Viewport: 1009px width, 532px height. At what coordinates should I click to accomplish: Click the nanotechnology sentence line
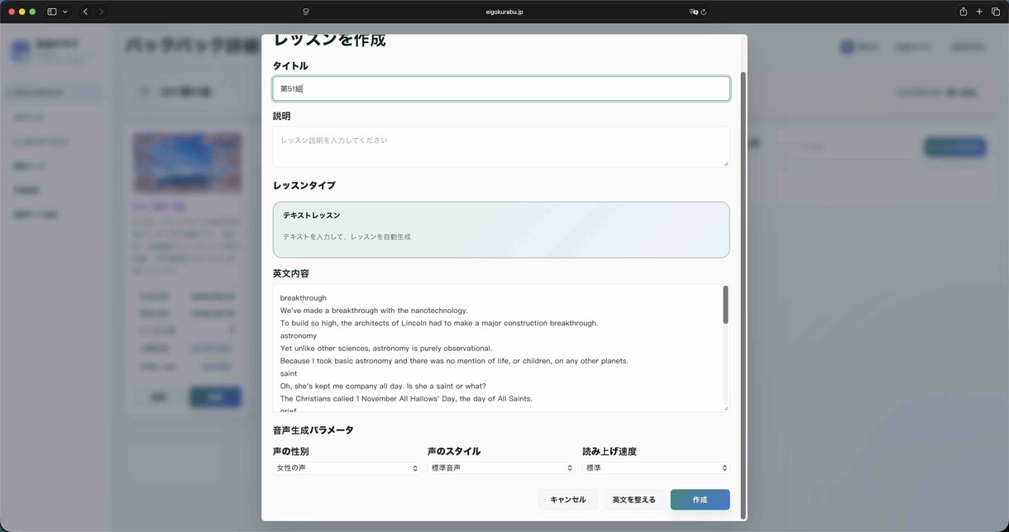[x=374, y=311]
